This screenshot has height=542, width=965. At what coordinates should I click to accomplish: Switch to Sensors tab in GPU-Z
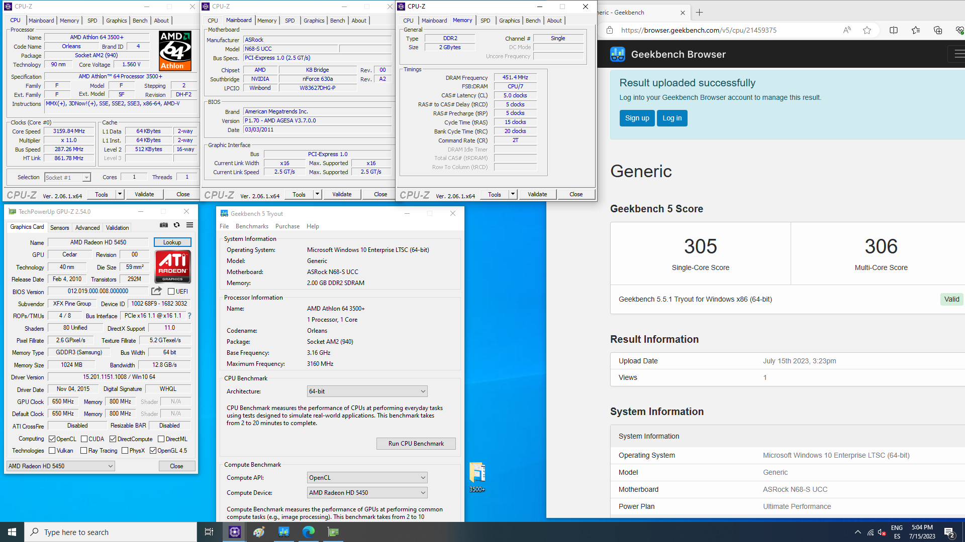[60, 227]
